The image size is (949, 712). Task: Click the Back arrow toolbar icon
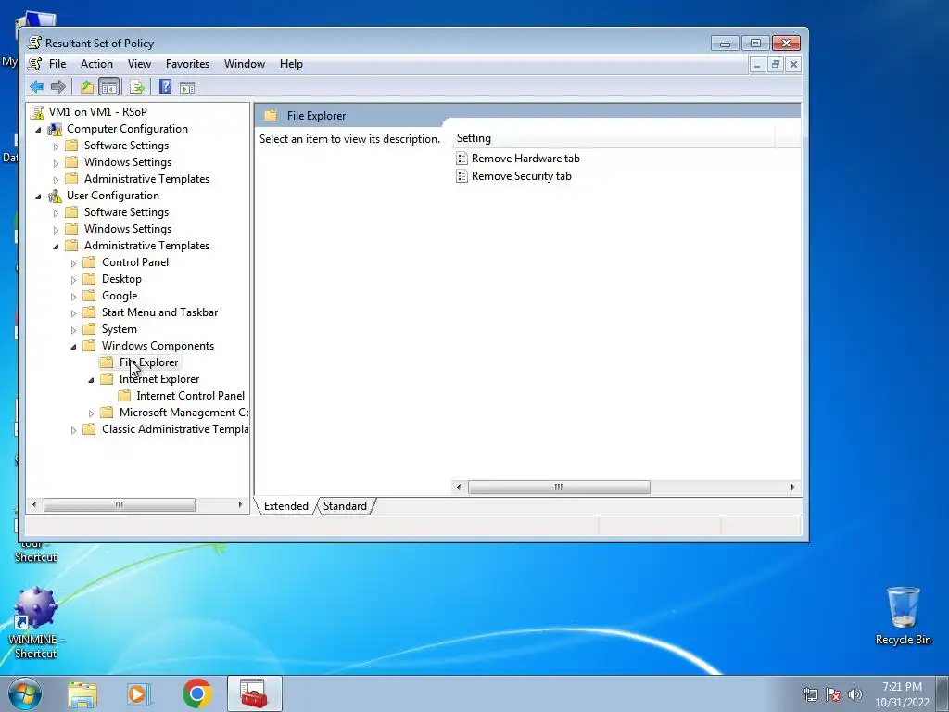pyautogui.click(x=37, y=87)
